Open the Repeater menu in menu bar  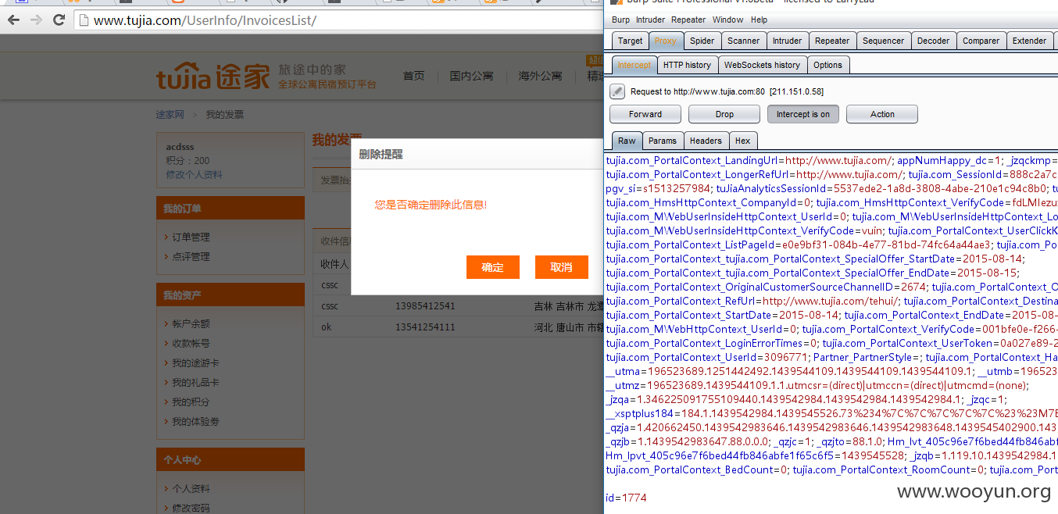tap(688, 20)
